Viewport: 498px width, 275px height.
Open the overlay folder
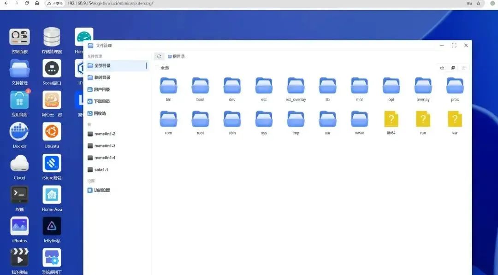[423, 86]
